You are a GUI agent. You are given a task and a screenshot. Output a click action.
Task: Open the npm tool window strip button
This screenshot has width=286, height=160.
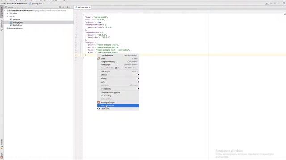pos(2,156)
